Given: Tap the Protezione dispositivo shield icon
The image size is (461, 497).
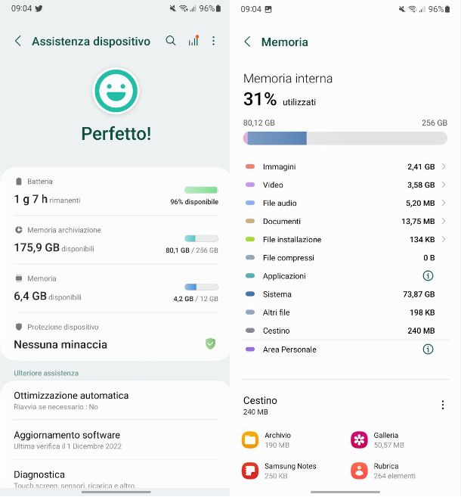Looking at the screenshot, I should [x=19, y=327].
